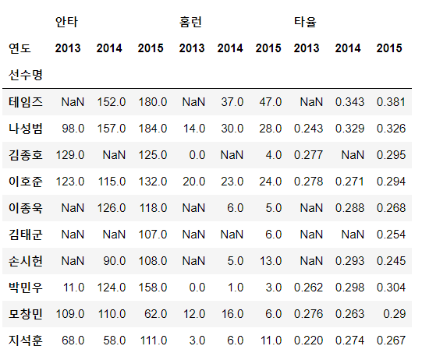422x360 pixels.
Task: Click the 132.0 hits value
Action: pyautogui.click(x=153, y=182)
